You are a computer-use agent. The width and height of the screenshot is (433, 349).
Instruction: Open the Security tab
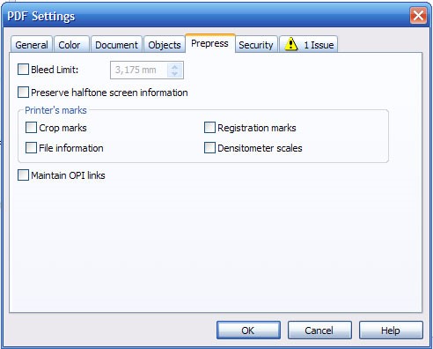pyautogui.click(x=256, y=45)
